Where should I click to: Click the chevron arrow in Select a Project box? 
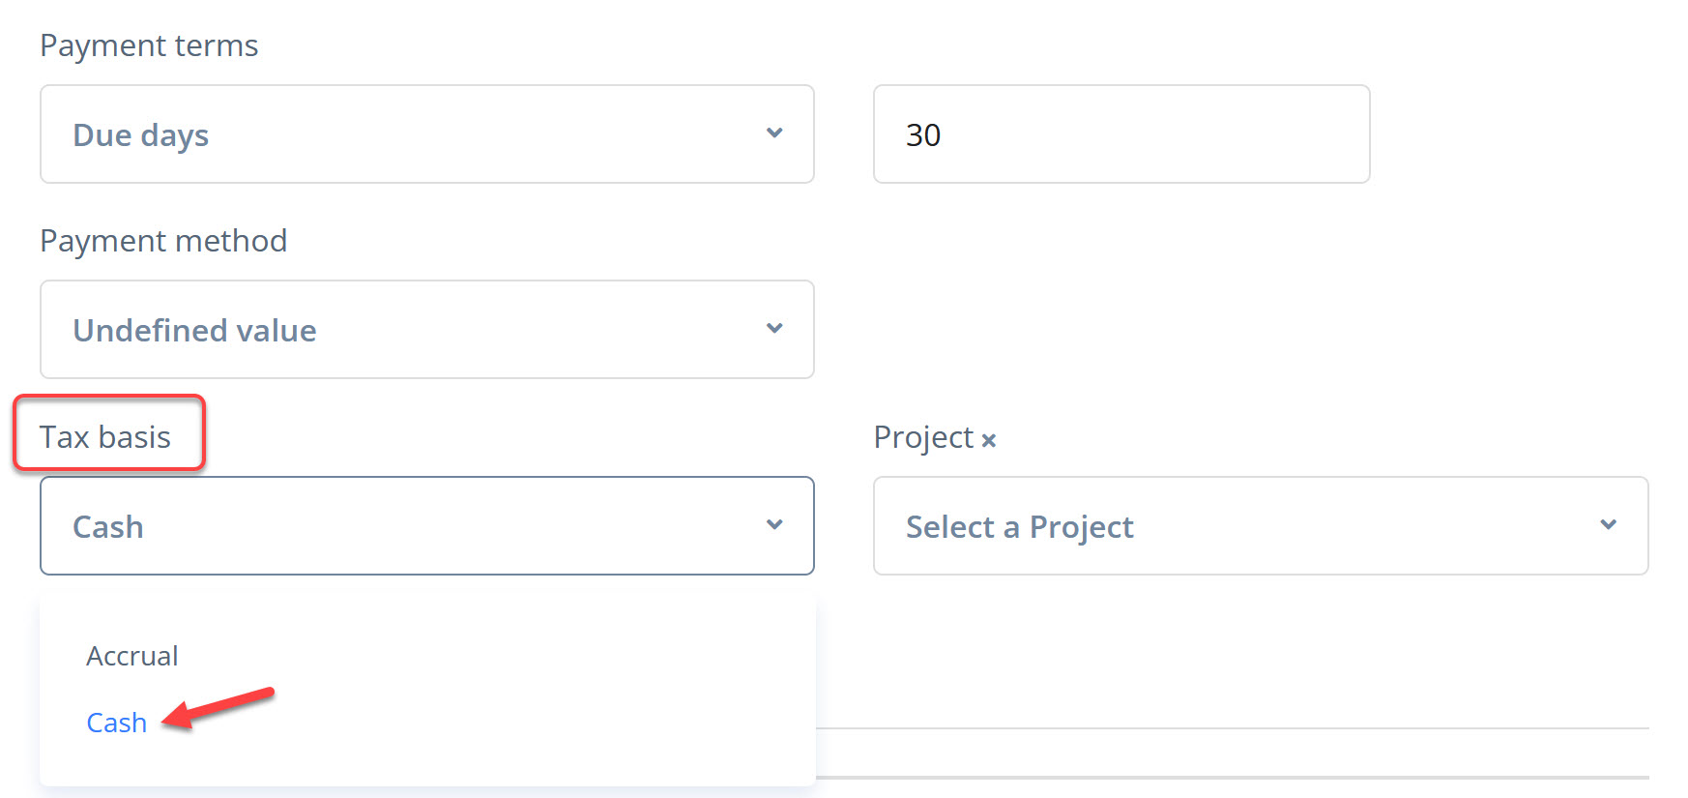(x=1608, y=525)
